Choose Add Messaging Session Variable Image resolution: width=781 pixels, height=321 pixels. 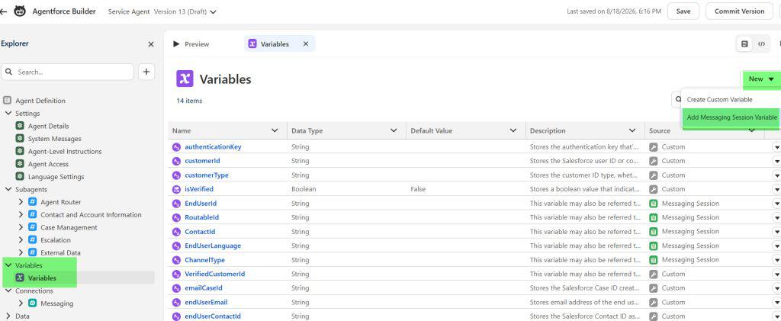[x=731, y=117]
